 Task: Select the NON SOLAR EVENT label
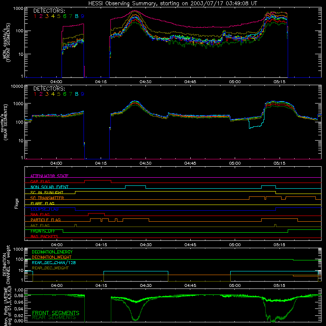point(49,187)
